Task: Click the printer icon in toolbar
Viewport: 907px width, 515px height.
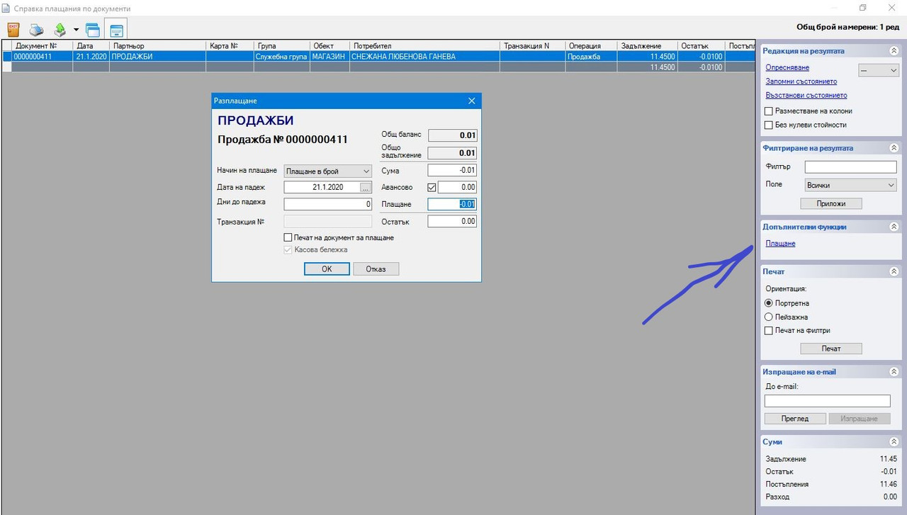Action: coord(36,30)
